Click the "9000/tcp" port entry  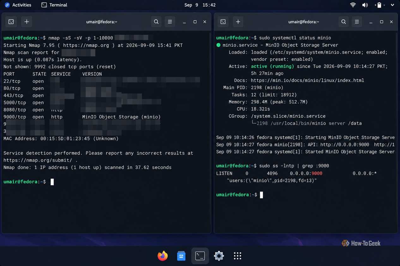coord(15,117)
